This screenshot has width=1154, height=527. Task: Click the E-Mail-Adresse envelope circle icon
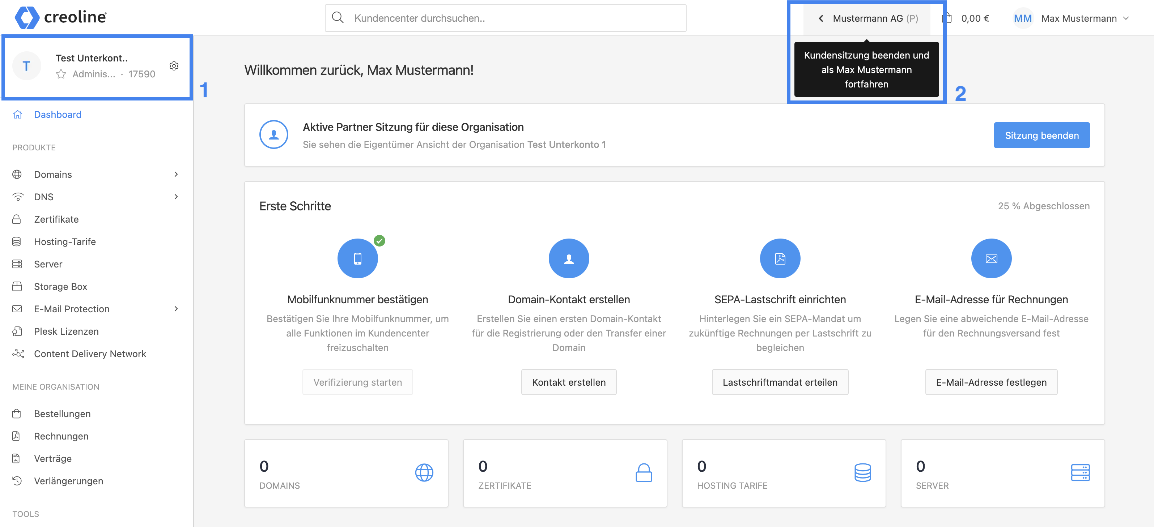click(991, 258)
